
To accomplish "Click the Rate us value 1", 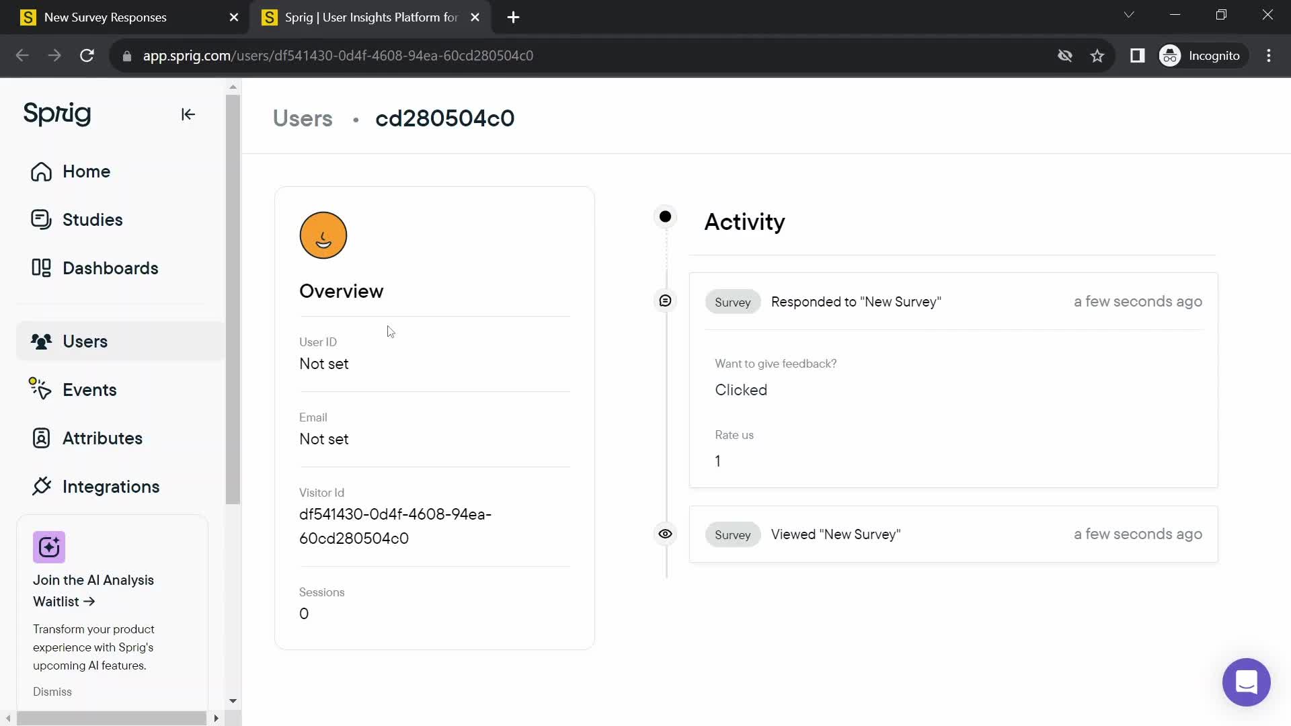I will click(717, 461).
